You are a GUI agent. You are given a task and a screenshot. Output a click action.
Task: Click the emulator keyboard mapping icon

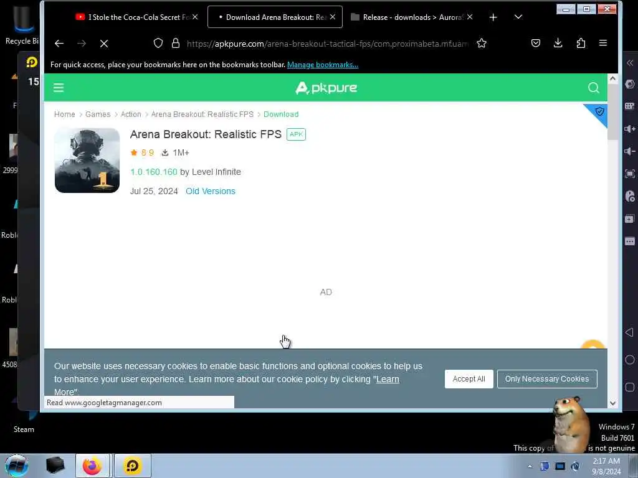pos(630,106)
